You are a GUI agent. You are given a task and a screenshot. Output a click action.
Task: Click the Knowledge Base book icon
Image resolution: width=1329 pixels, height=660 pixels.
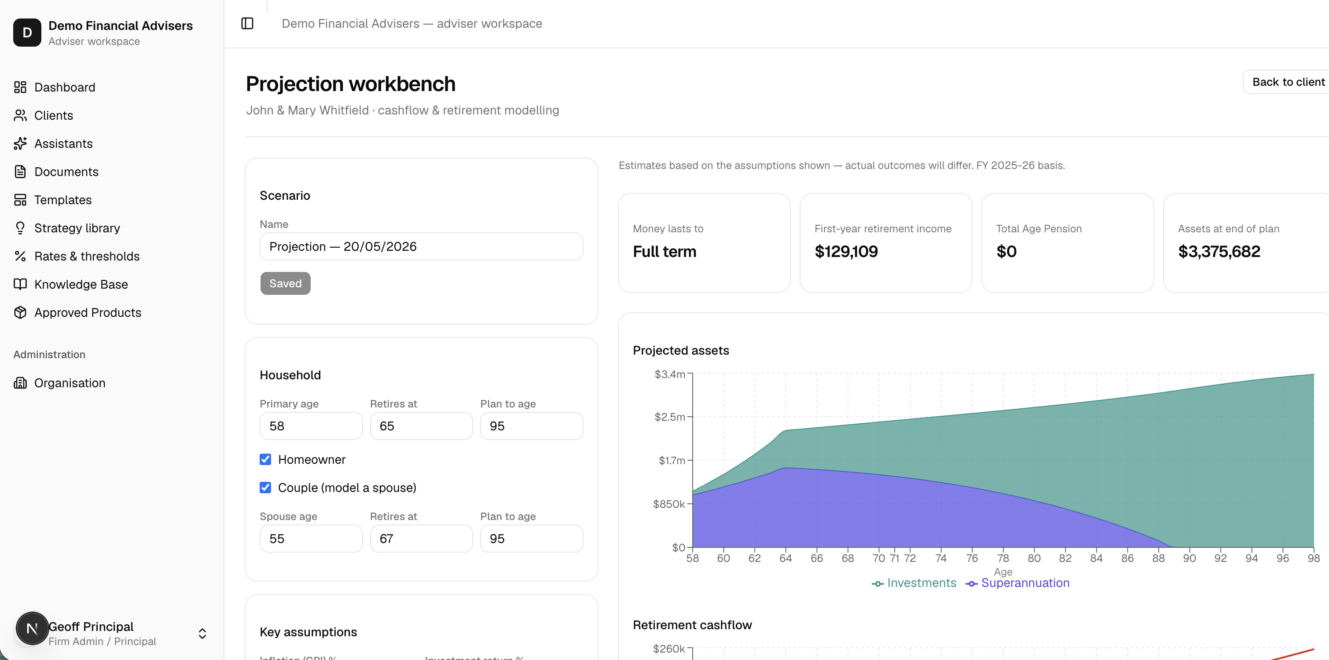pos(20,284)
